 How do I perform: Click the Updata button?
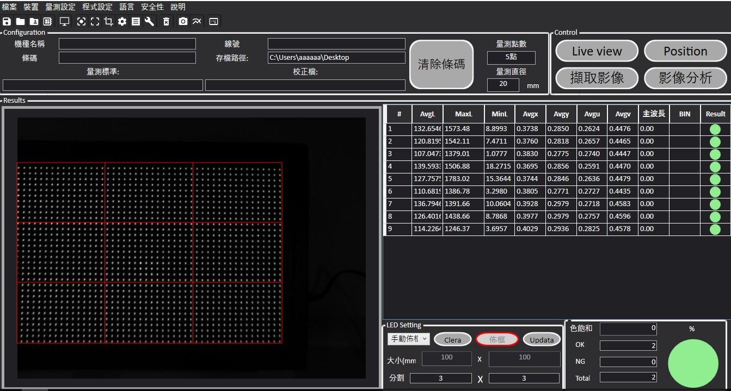point(541,340)
